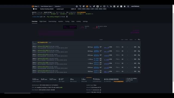
Task: Open the sum10clever account menu
Action: [135, 6]
